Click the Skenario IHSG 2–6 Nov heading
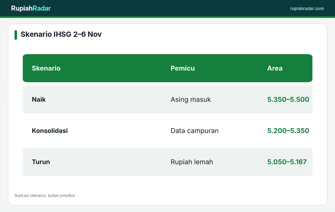Screen dimensions: 335x212 point(61,34)
